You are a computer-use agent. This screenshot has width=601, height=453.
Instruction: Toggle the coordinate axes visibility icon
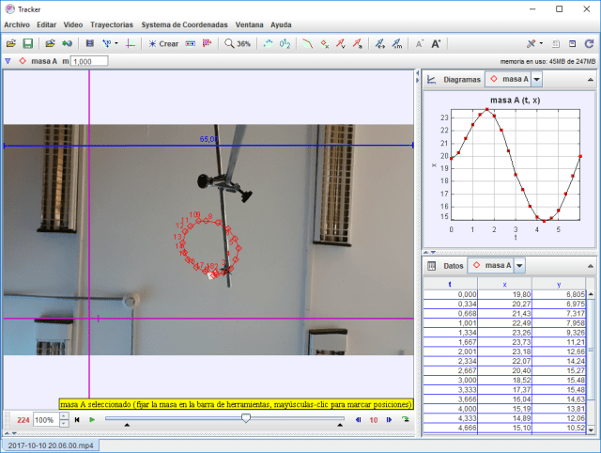(130, 43)
